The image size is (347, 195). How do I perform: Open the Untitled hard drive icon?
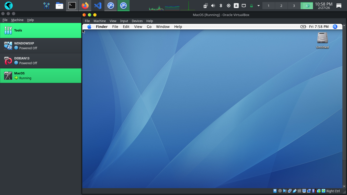(x=322, y=38)
